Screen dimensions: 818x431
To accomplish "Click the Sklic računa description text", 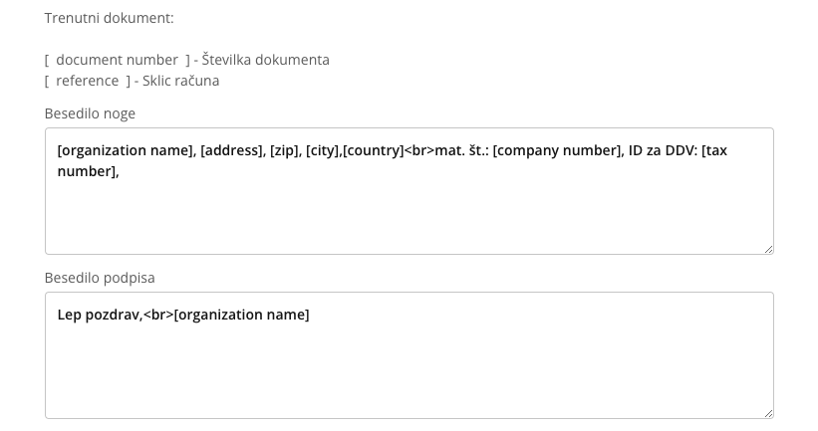I will (x=180, y=81).
